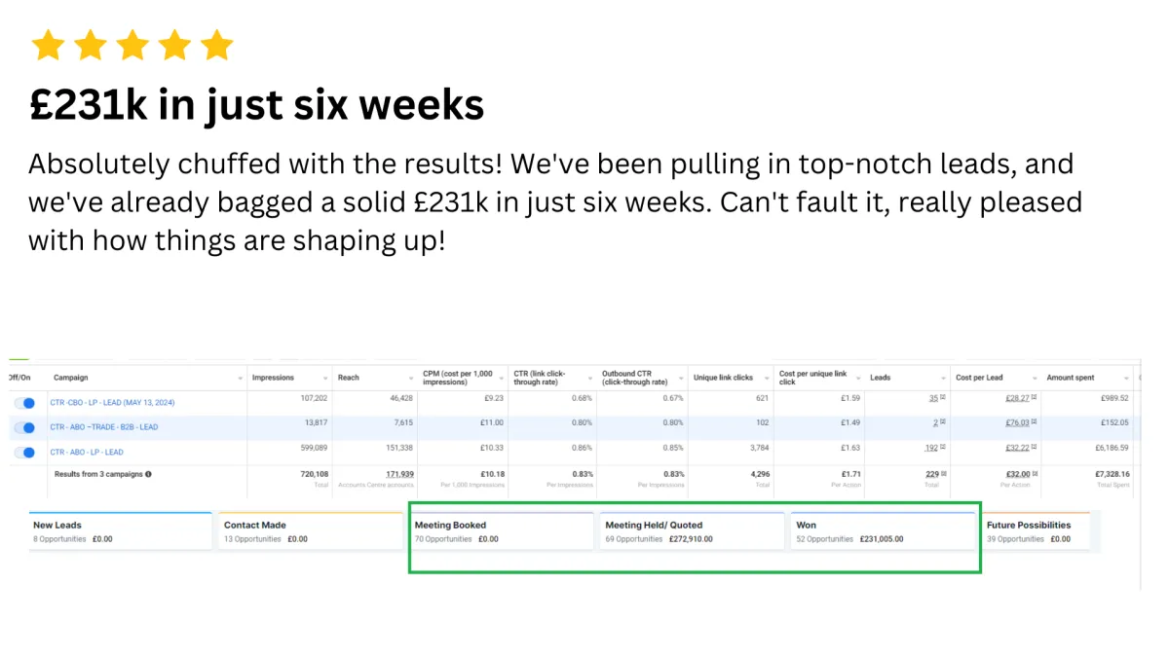Click the footnote icon next to 192 leads
The width and height of the screenshot is (1169, 657).
pyautogui.click(x=941, y=448)
